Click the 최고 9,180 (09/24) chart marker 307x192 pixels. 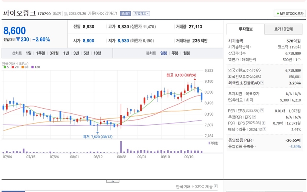181,75
